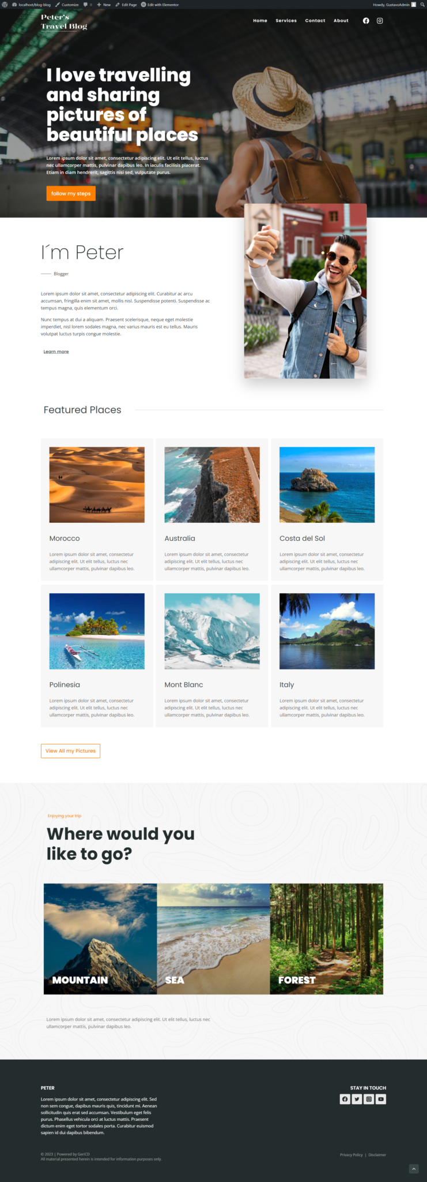Open the footer Facebook icon
Image resolution: width=427 pixels, height=1182 pixels.
point(345,1099)
